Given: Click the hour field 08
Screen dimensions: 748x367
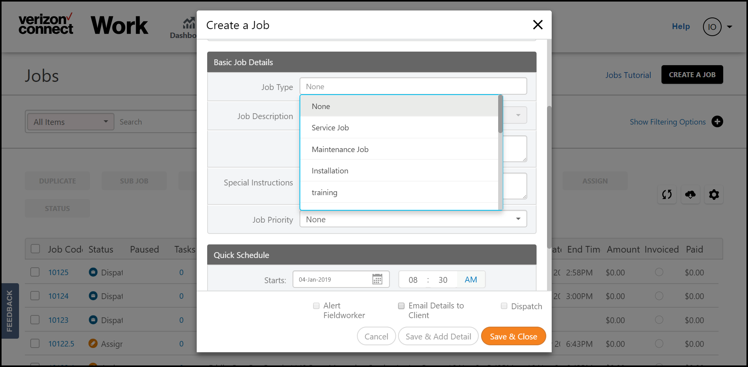Looking at the screenshot, I should pyautogui.click(x=413, y=280).
